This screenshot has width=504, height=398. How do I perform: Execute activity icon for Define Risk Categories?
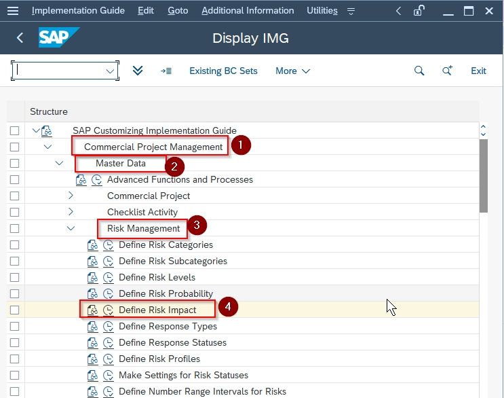109,245
